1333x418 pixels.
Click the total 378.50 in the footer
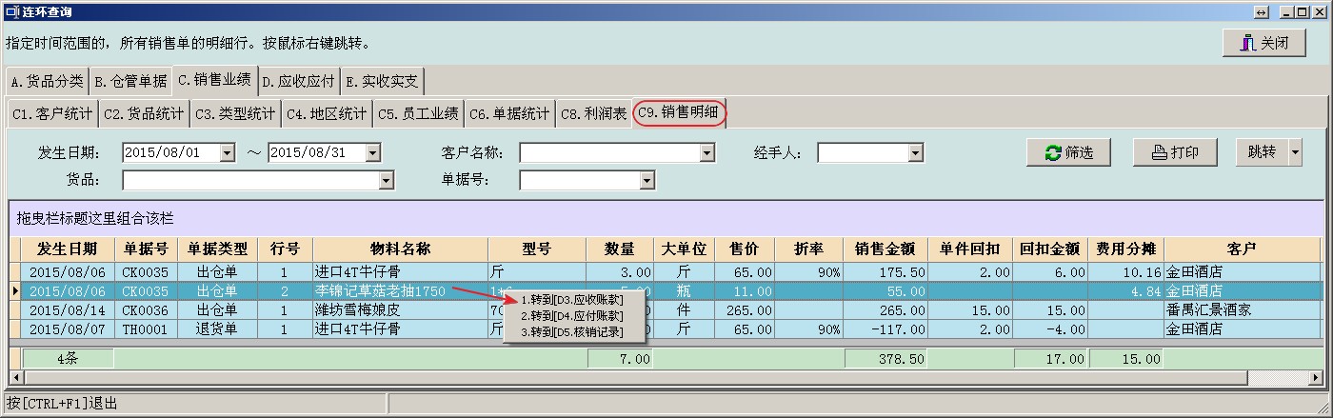click(x=885, y=359)
